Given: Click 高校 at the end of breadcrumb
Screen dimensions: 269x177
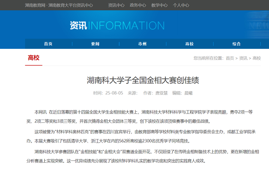Looking at the screenshot, I should [257, 58].
